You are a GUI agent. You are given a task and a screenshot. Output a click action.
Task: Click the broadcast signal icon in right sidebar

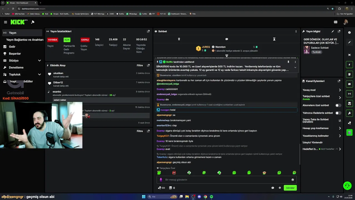[349, 94]
